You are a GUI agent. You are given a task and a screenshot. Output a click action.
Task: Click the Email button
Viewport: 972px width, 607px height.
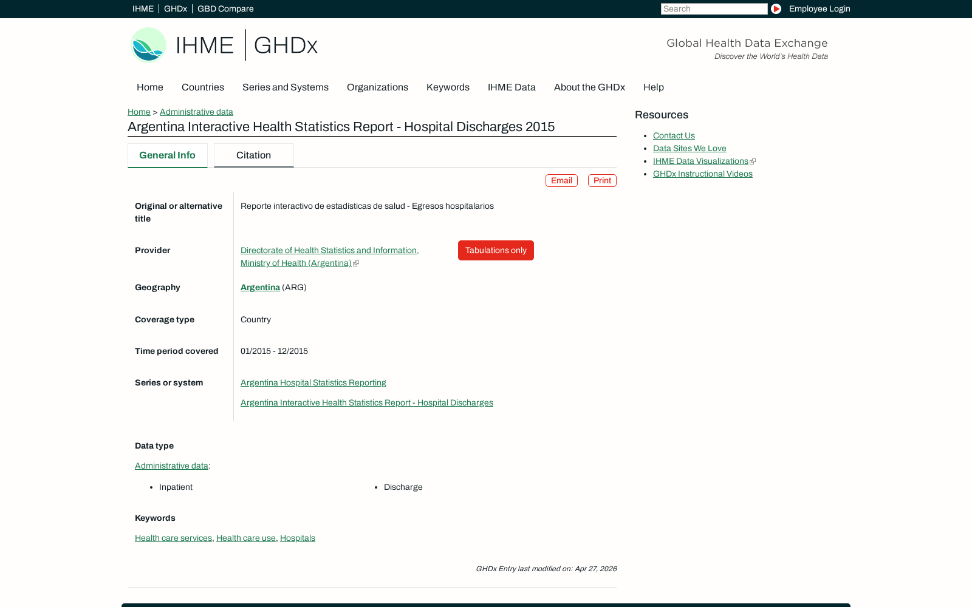coord(561,181)
